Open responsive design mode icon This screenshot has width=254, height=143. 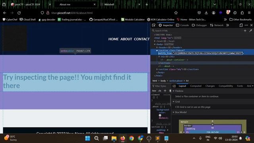[x=241, y=25]
